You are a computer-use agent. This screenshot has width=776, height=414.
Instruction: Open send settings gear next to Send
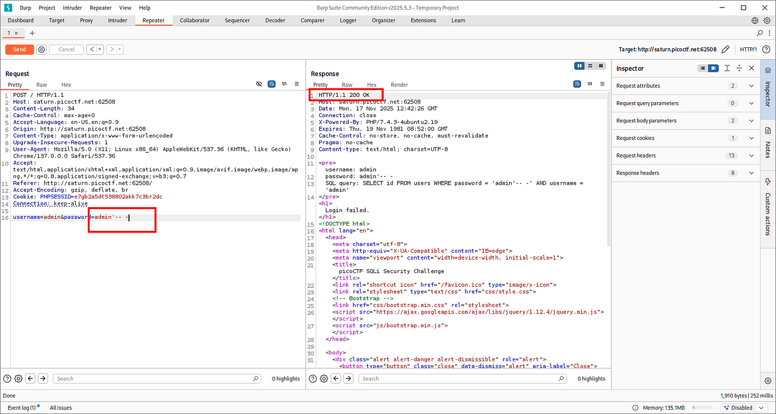pos(42,49)
